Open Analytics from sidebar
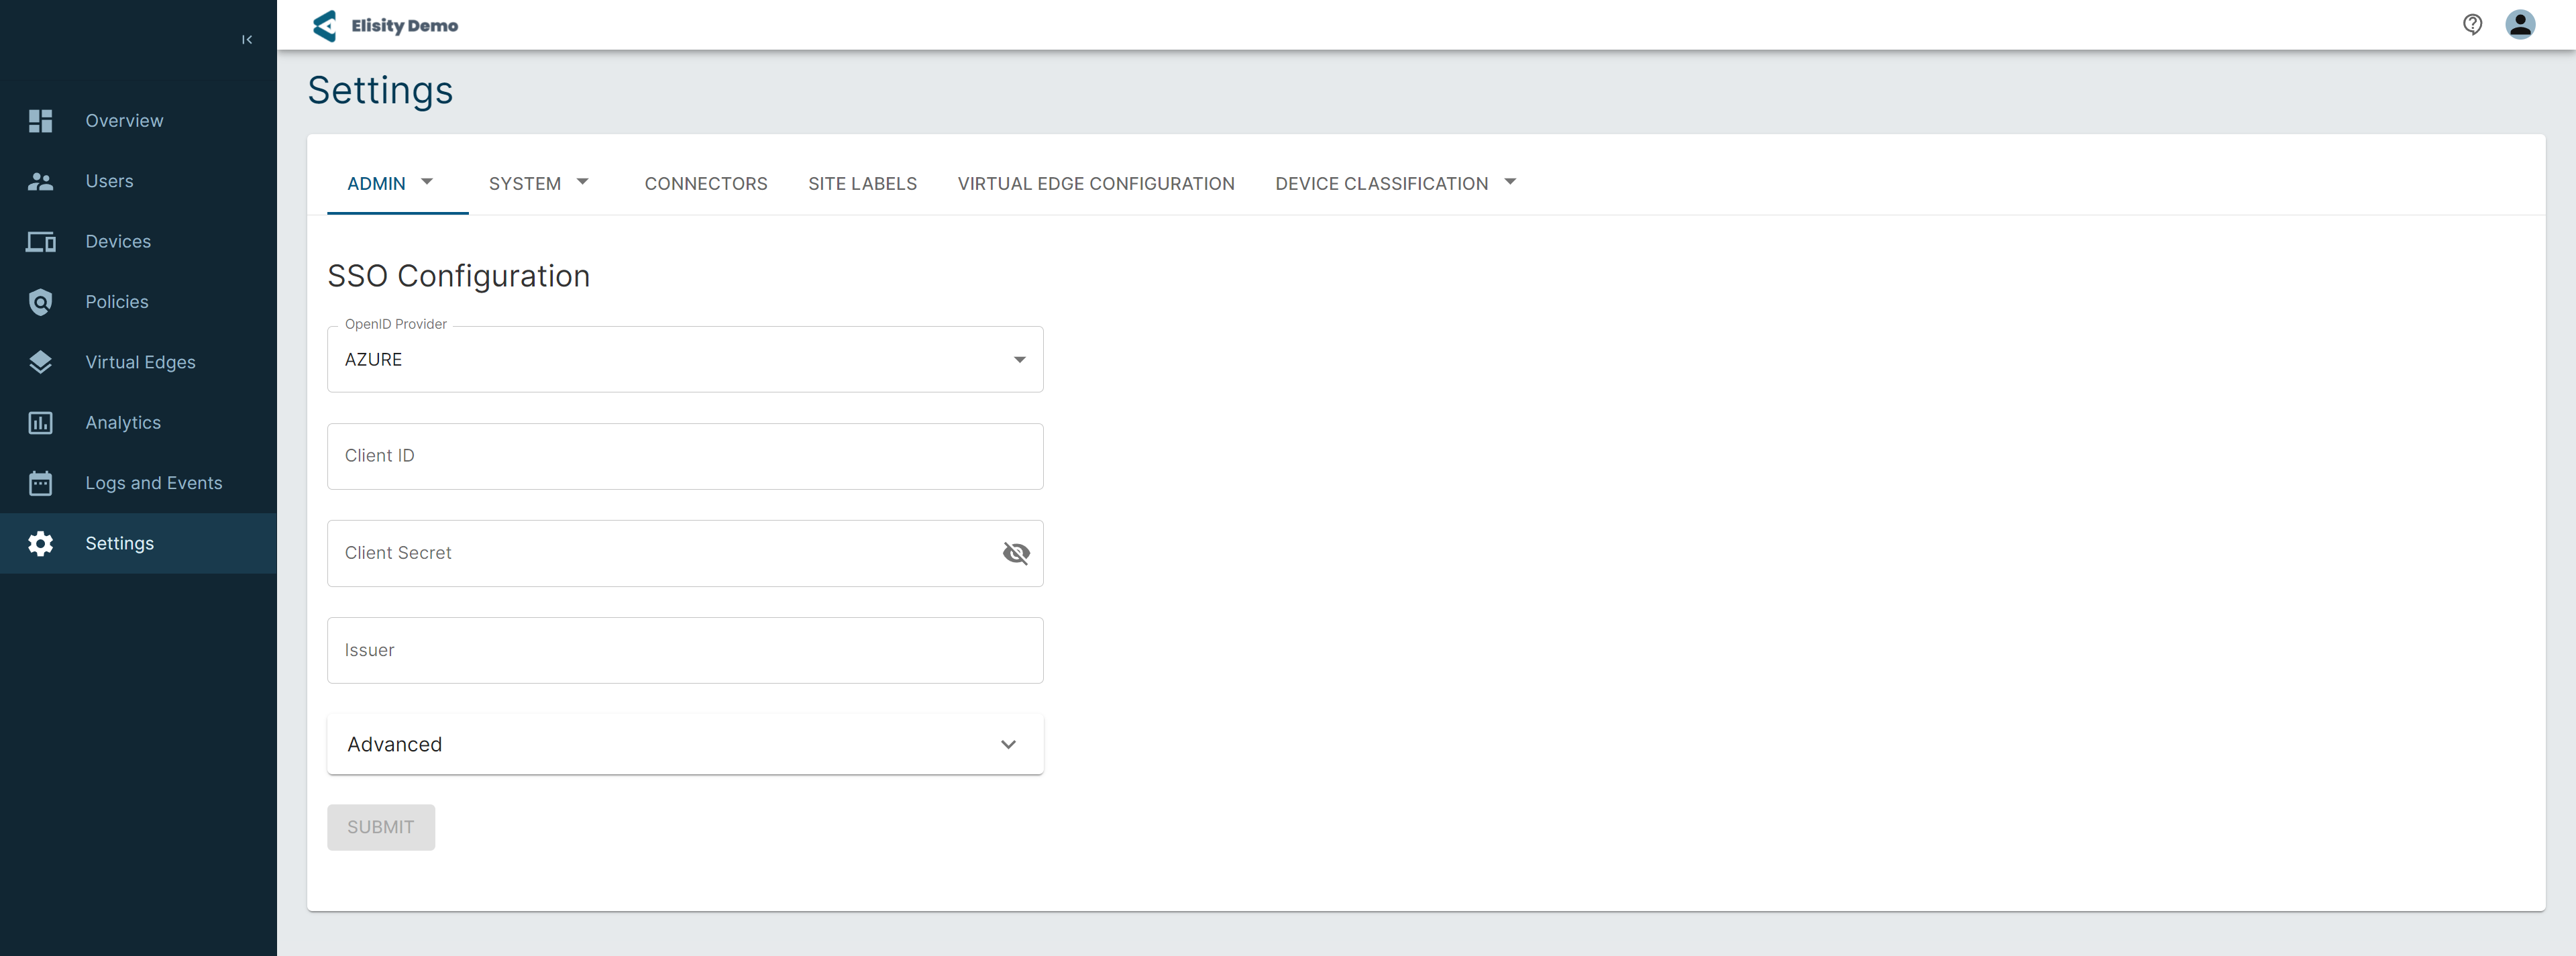 pos(123,423)
